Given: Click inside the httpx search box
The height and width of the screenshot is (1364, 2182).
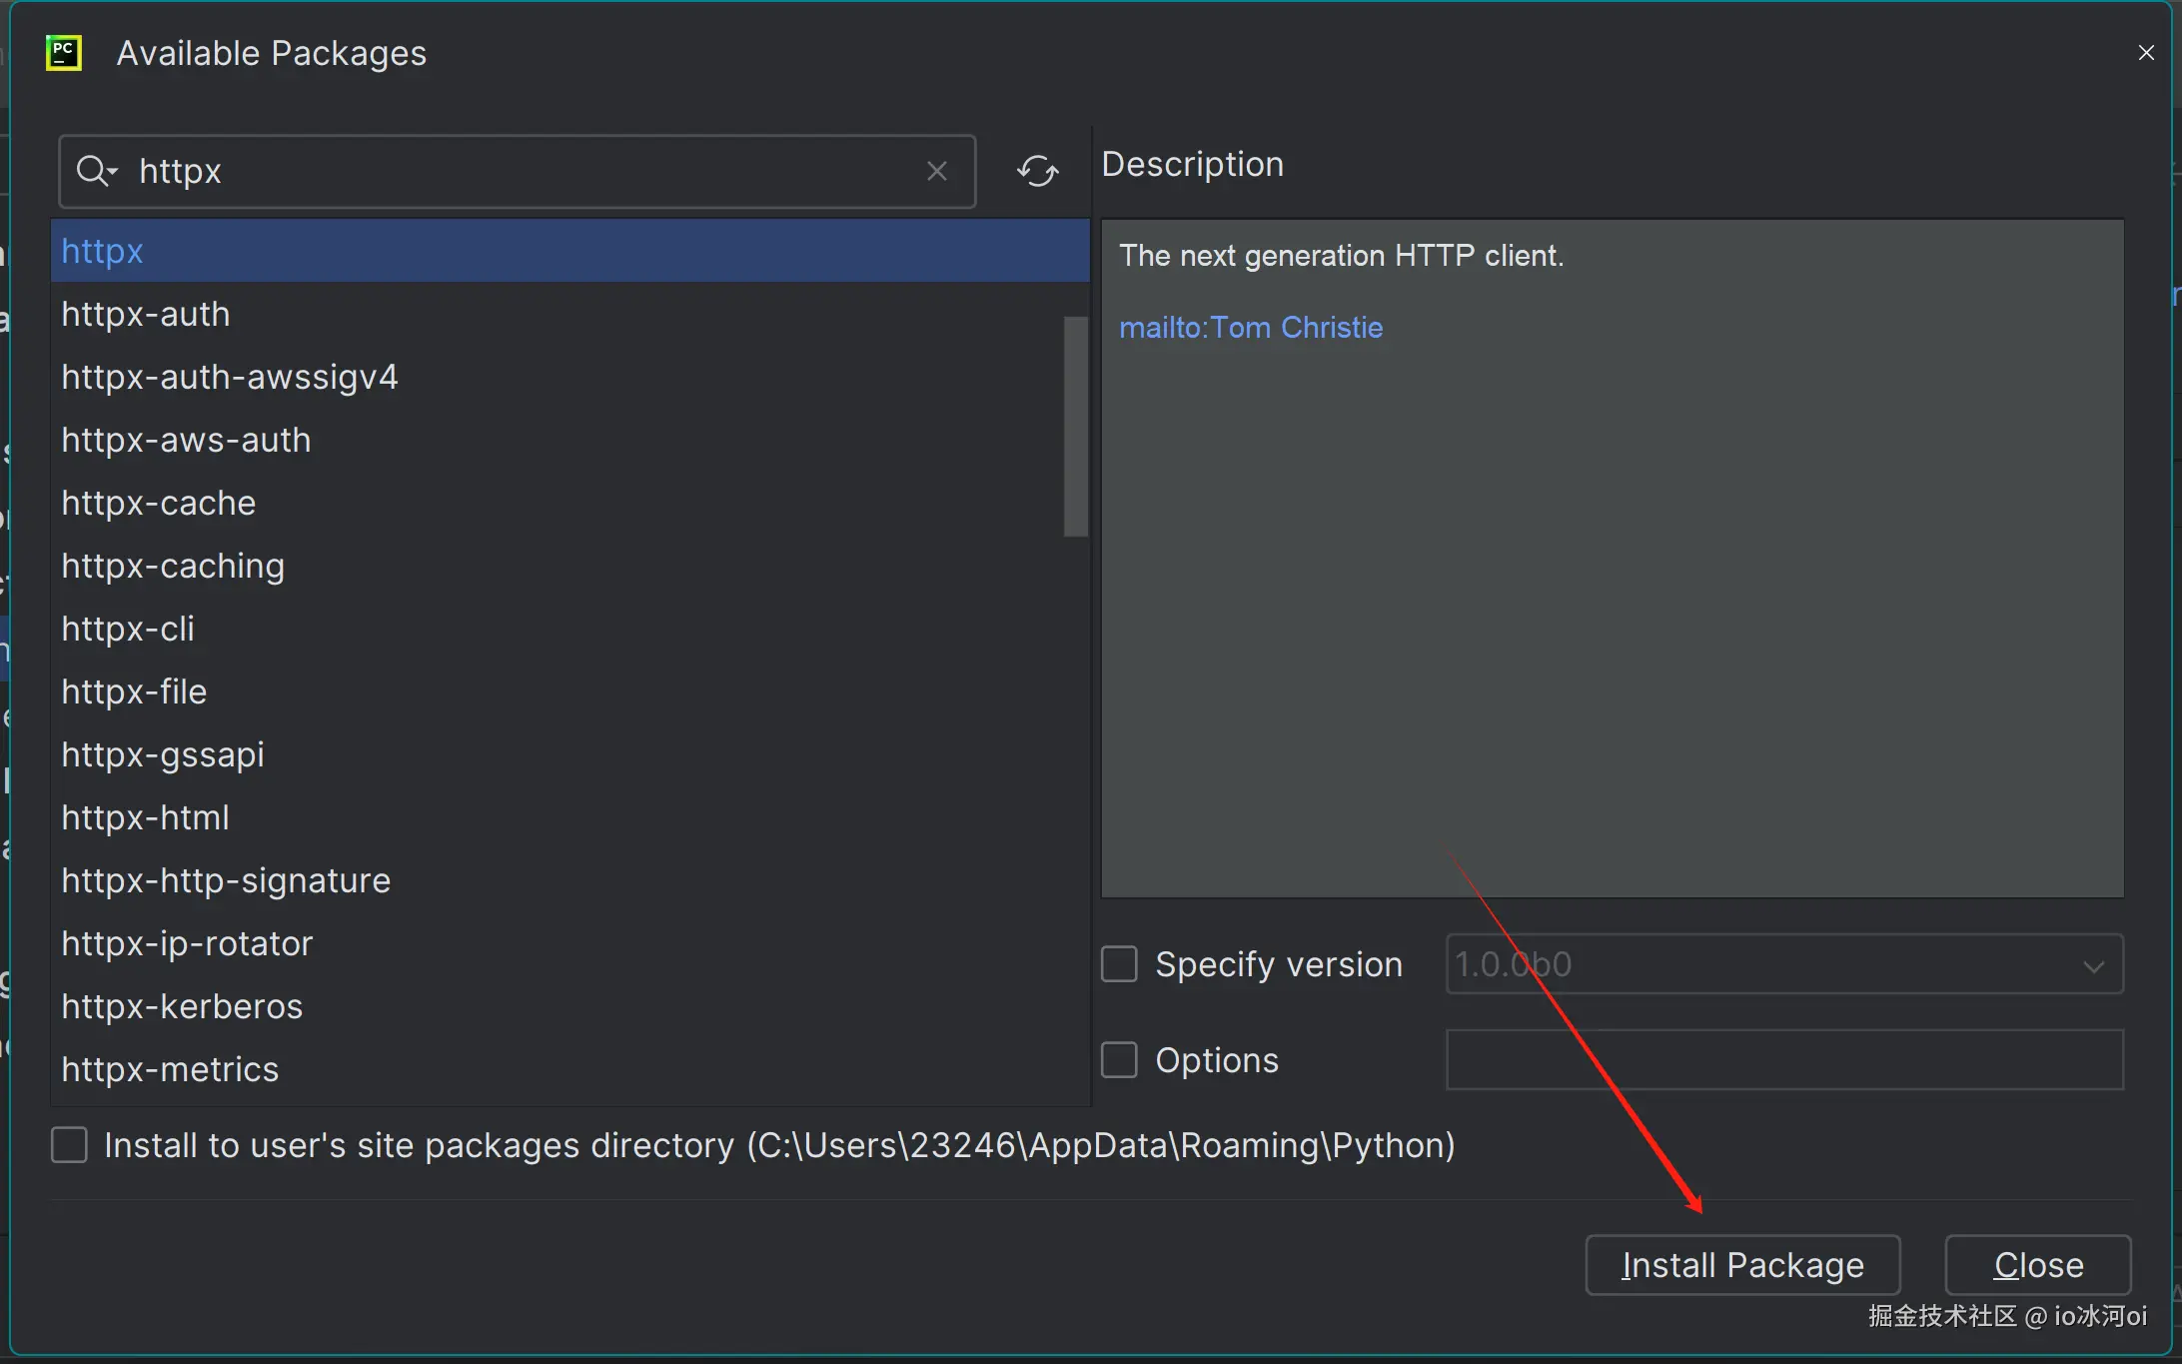Looking at the screenshot, I should [x=520, y=171].
